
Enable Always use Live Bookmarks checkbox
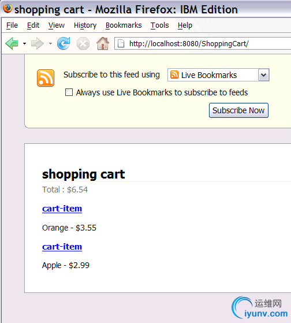tap(69, 92)
